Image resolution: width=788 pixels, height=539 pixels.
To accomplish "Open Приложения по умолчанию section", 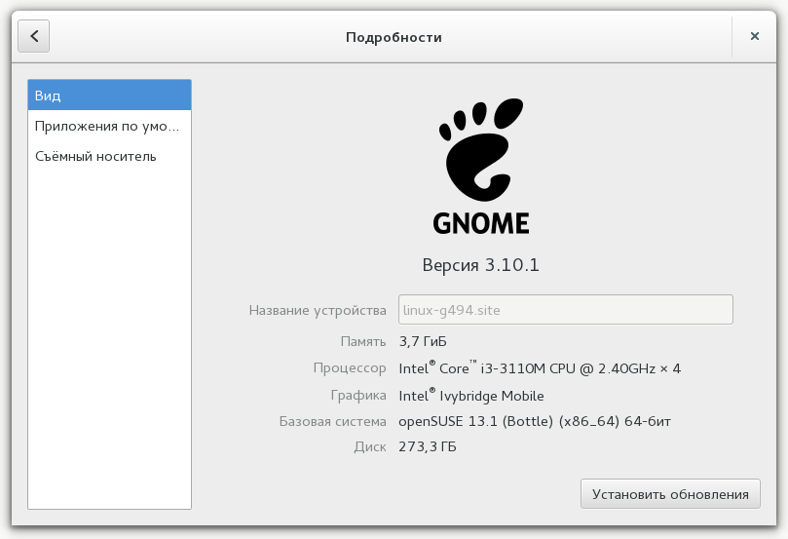I will (109, 126).
